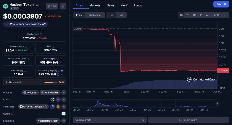Open the Whitepaper button

point(50,92)
